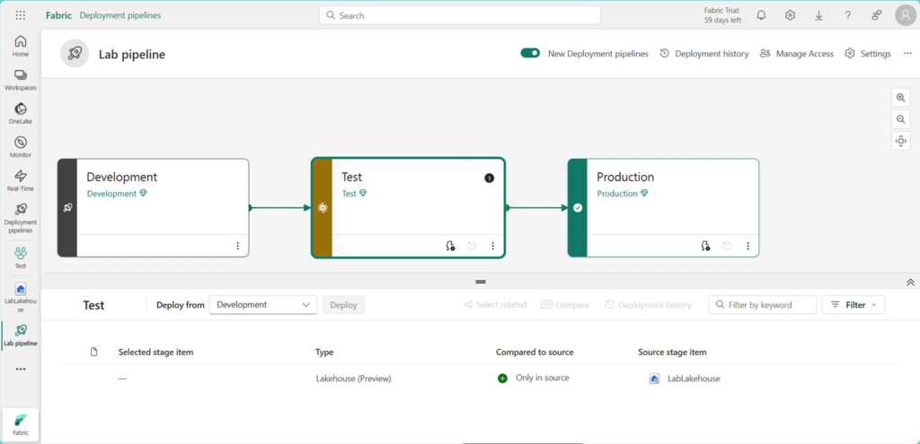Viewport: 920px width, 444px height.
Task: Select the Lab pipeline sidebar item
Action: (x=20, y=335)
